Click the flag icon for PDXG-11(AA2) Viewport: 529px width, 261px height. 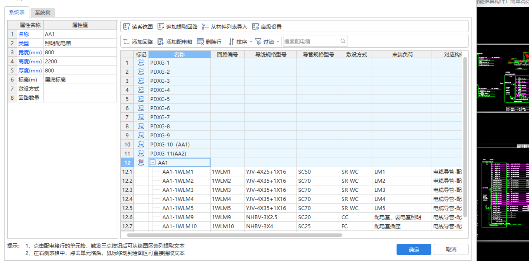click(x=141, y=153)
